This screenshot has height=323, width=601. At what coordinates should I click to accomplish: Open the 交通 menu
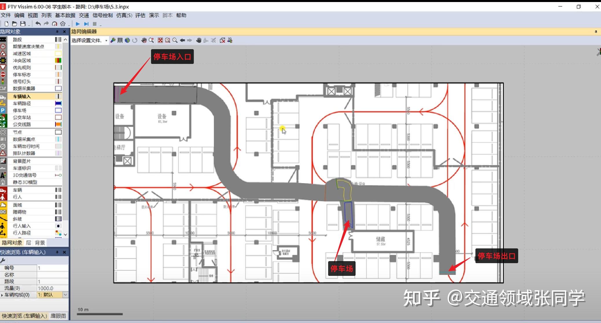(83, 15)
